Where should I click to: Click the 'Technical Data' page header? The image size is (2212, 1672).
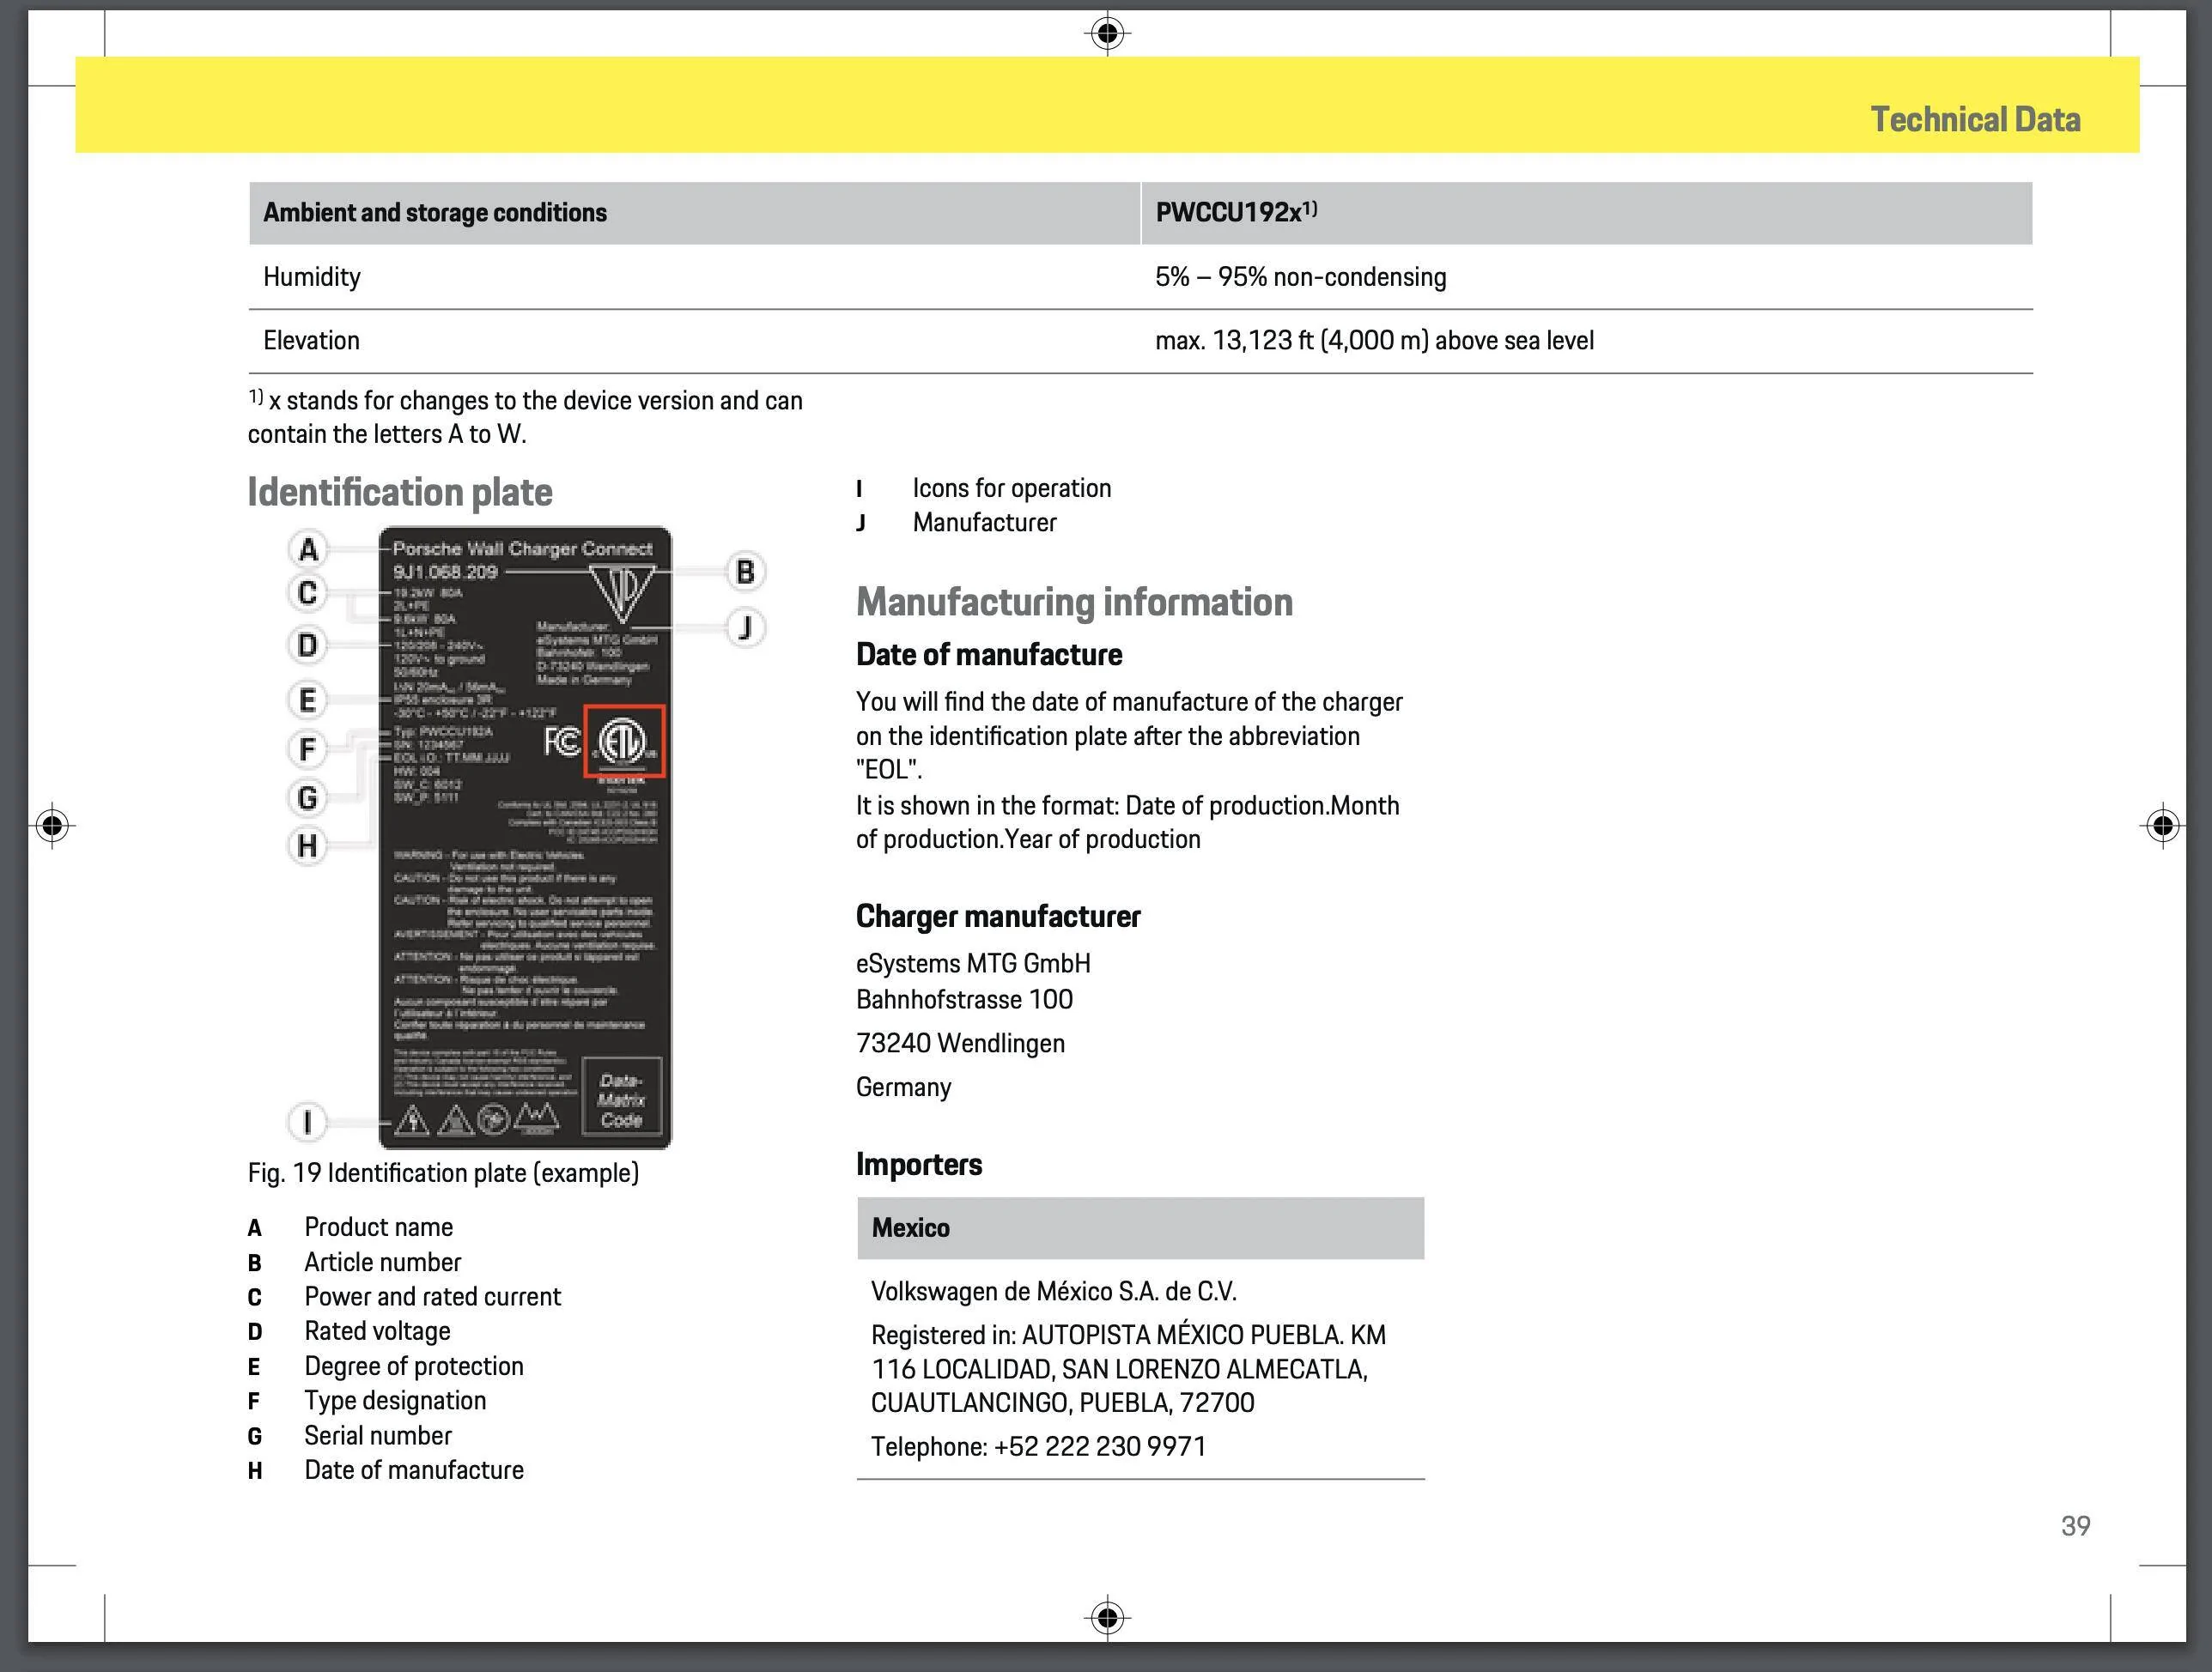(x=1975, y=120)
